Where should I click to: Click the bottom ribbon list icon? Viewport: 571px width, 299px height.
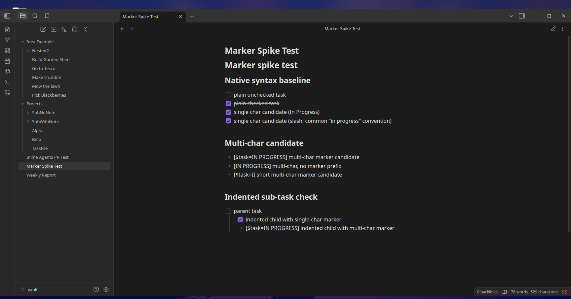(x=7, y=93)
